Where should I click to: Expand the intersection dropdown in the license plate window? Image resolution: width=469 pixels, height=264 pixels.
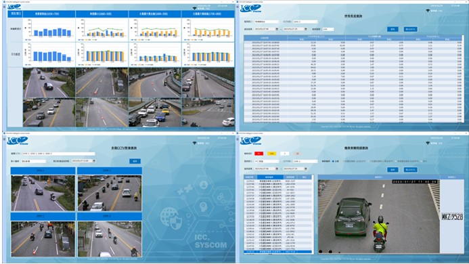point(267,161)
